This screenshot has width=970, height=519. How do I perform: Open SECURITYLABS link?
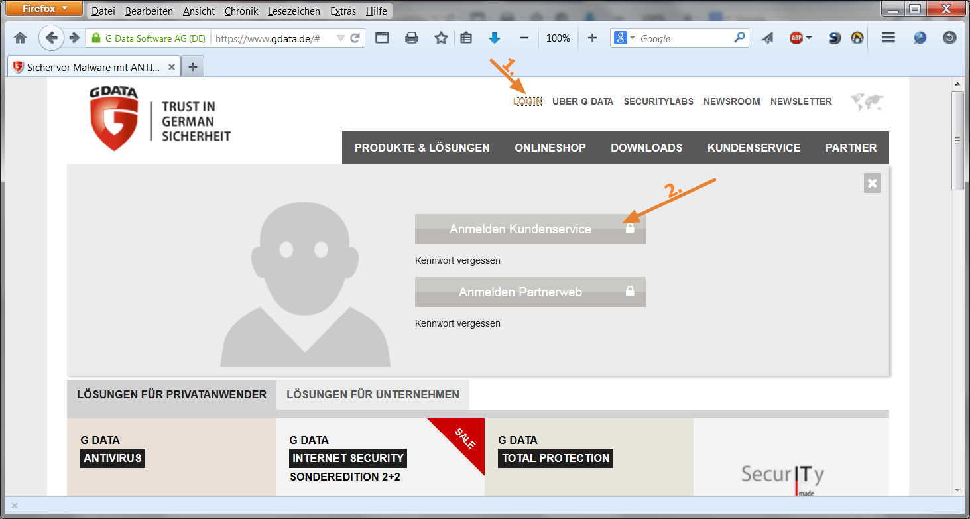658,101
